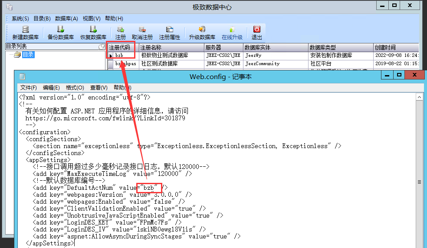Click cell 社区测试数据库
The height and width of the screenshot is (248, 427).
[171, 64]
